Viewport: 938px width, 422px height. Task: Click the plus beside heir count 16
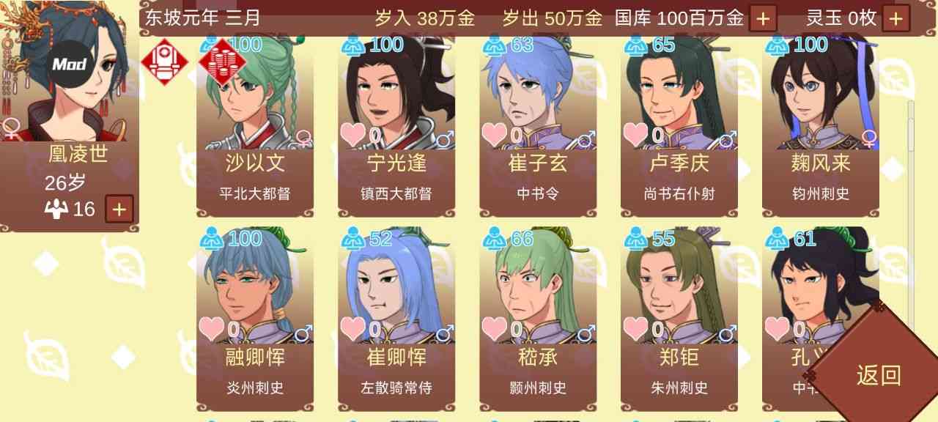point(119,210)
